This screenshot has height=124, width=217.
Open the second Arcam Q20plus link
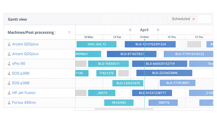25,54
